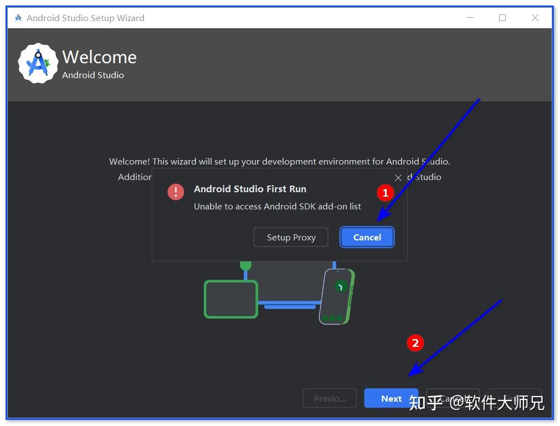Click the Android Studio title bar icon
This screenshot has height=426, width=560.
point(18,18)
